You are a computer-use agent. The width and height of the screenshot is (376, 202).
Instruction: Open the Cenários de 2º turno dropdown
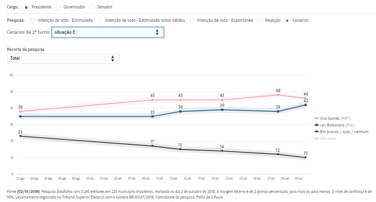click(x=107, y=32)
